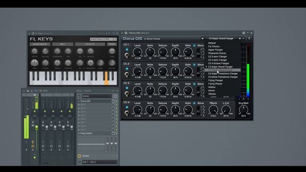Click the FL Keys Decay knob

[34, 51]
